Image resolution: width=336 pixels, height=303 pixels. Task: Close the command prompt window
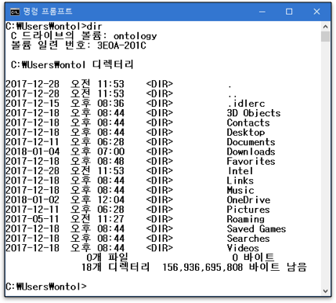[316, 12]
